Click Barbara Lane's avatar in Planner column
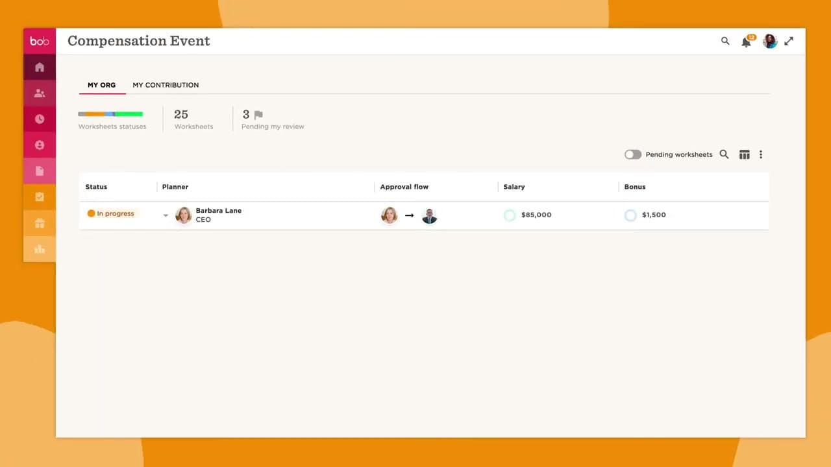 click(184, 215)
